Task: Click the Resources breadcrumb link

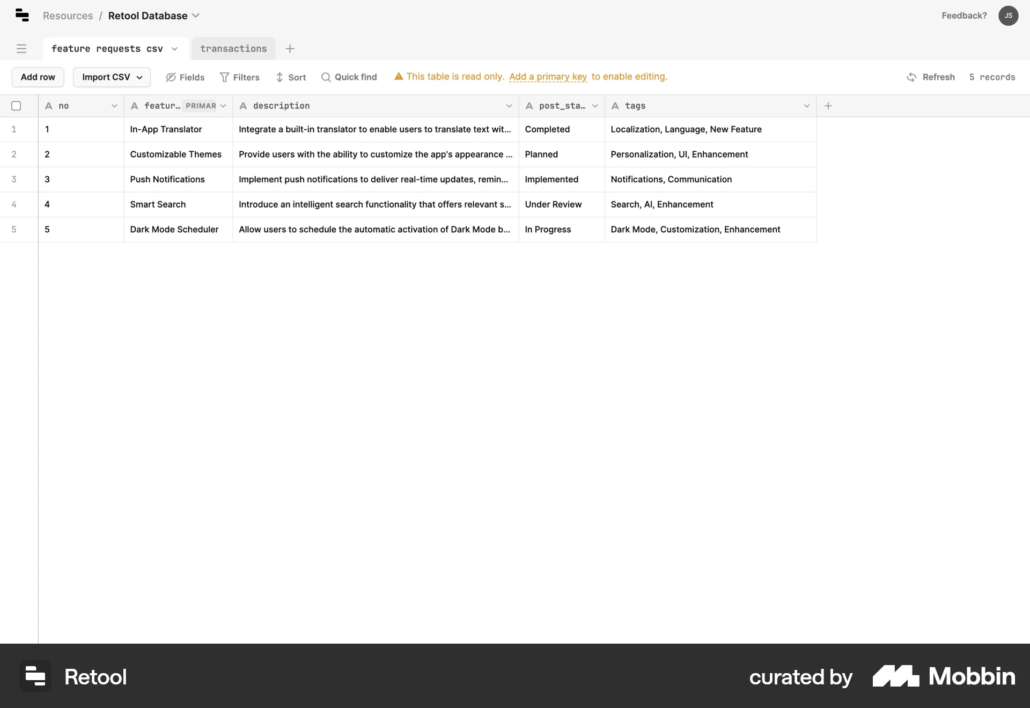Action: coord(68,16)
